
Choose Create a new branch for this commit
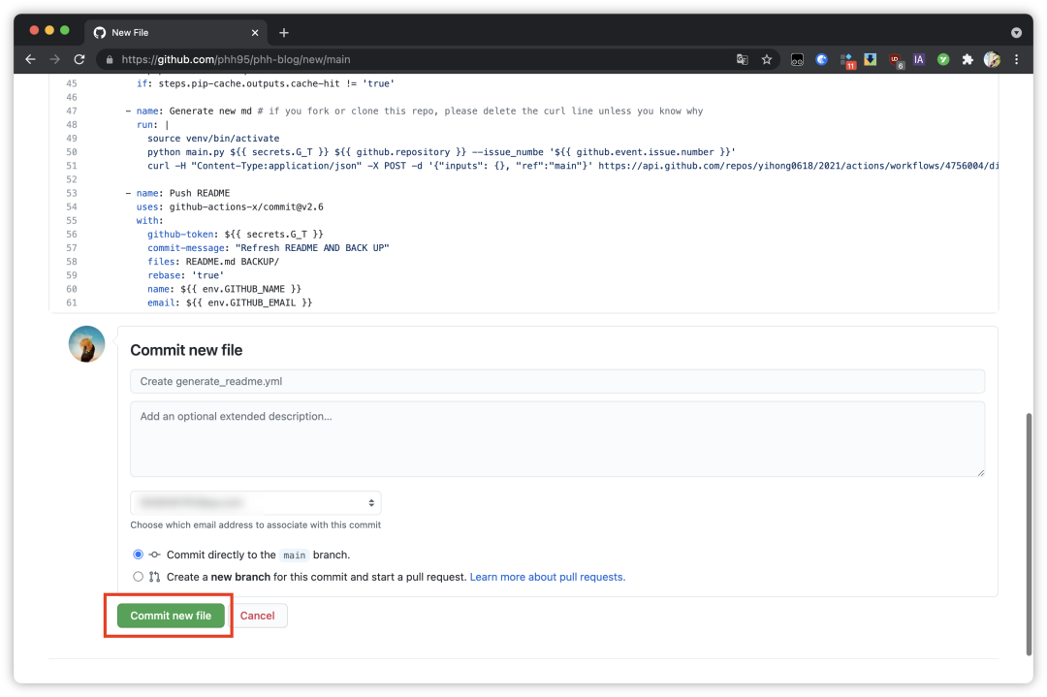pos(138,577)
